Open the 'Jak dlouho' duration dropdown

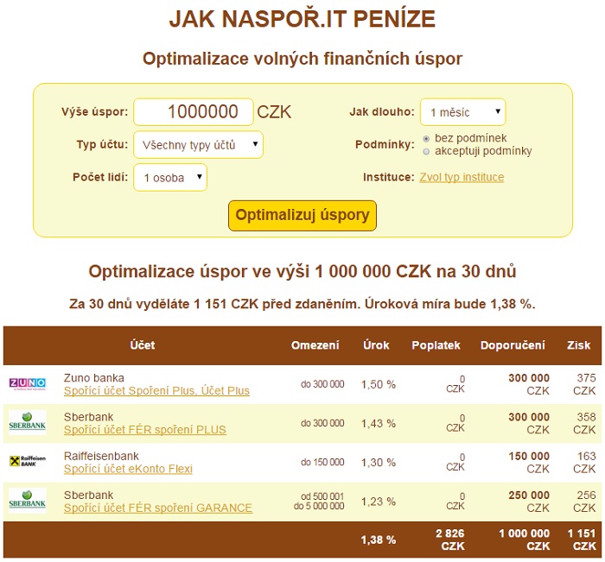[462, 112]
